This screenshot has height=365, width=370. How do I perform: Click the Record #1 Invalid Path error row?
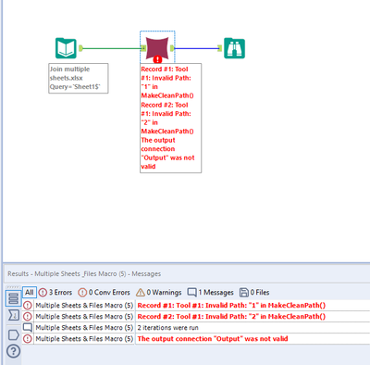196,306
